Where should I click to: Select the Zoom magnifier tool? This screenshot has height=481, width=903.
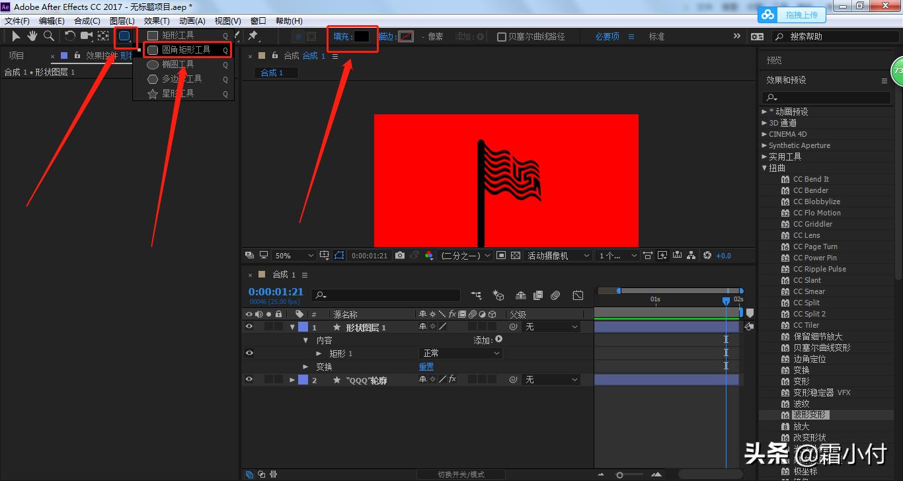(x=48, y=36)
